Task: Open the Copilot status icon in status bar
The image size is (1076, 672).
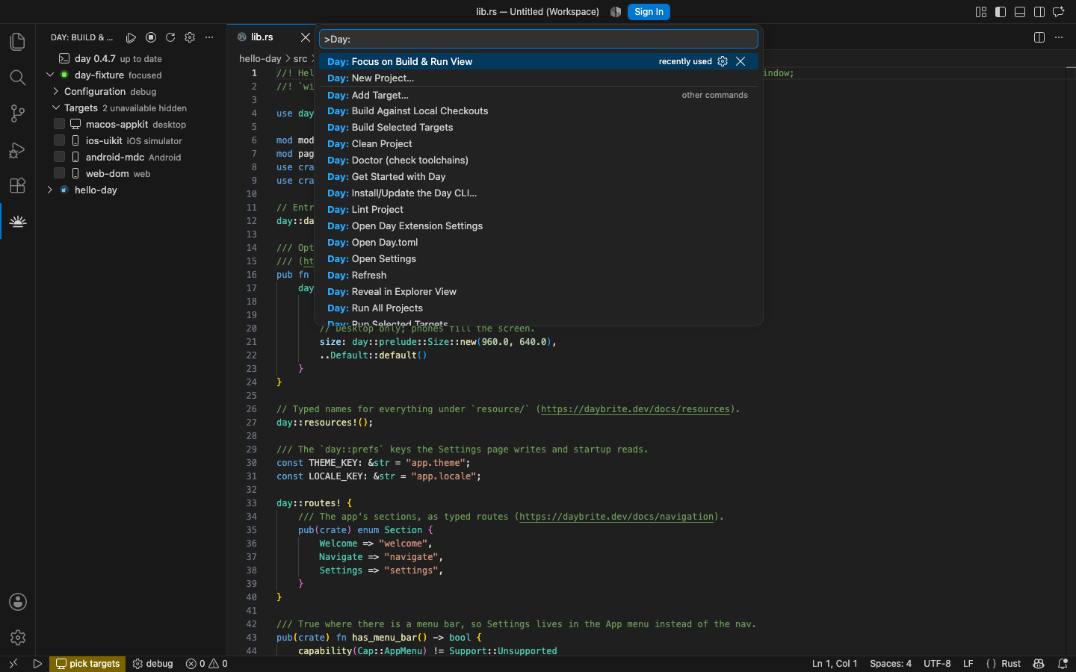Action: pos(1039,664)
